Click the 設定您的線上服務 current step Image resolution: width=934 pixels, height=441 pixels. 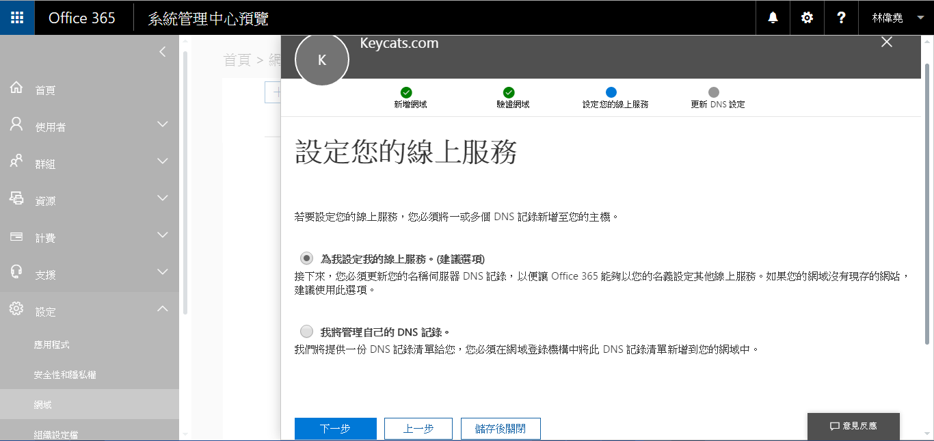pyautogui.click(x=615, y=98)
